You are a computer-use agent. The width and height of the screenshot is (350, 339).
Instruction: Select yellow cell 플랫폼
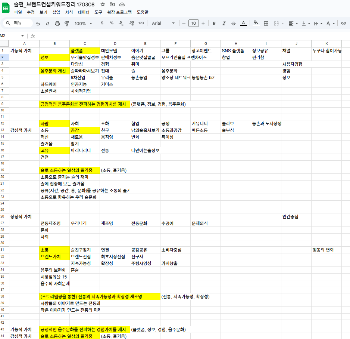tap(85, 51)
